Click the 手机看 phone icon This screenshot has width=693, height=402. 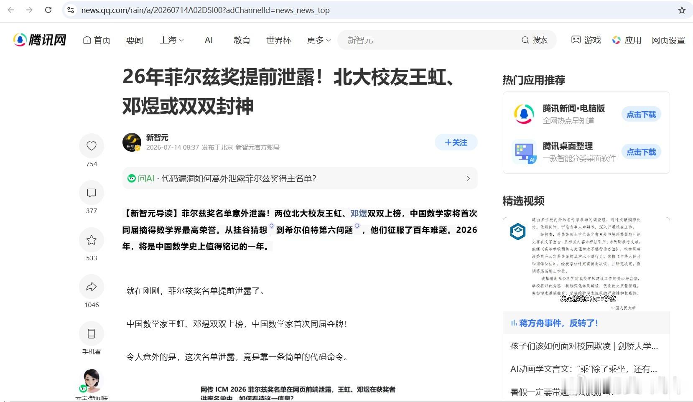pos(92,333)
